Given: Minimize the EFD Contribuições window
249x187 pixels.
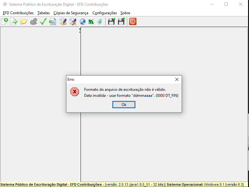Looking at the screenshot, I should 212,4.
